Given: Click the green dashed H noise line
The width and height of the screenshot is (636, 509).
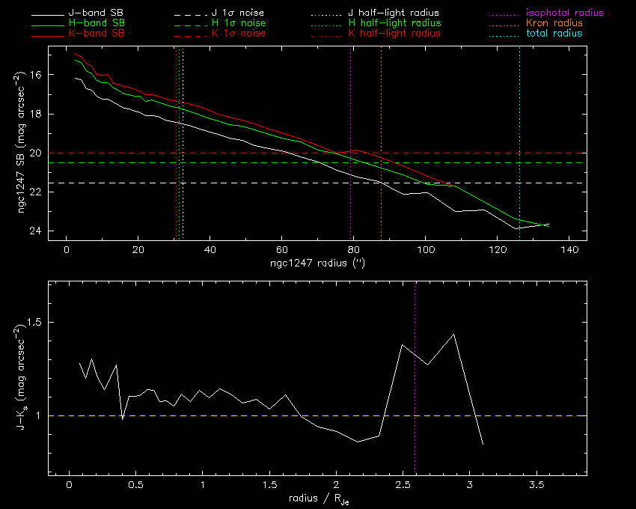Looking at the screenshot, I should click(317, 162).
